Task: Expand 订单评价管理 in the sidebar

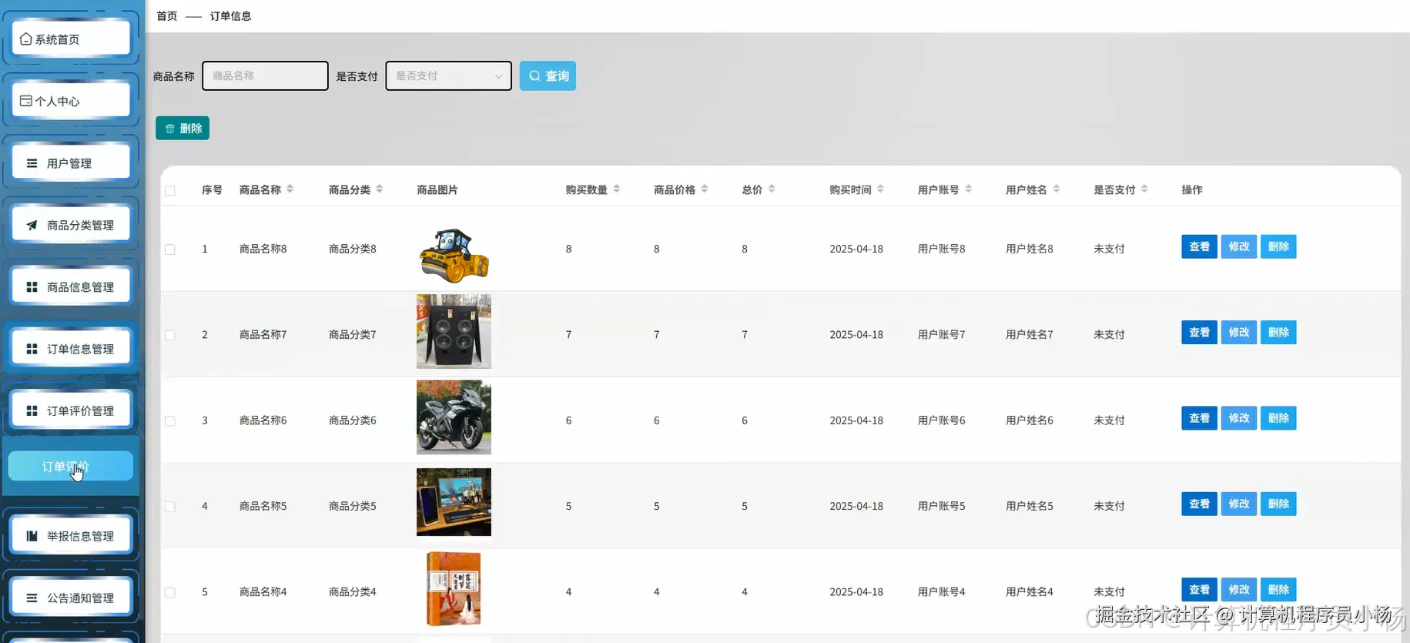Action: point(71,410)
